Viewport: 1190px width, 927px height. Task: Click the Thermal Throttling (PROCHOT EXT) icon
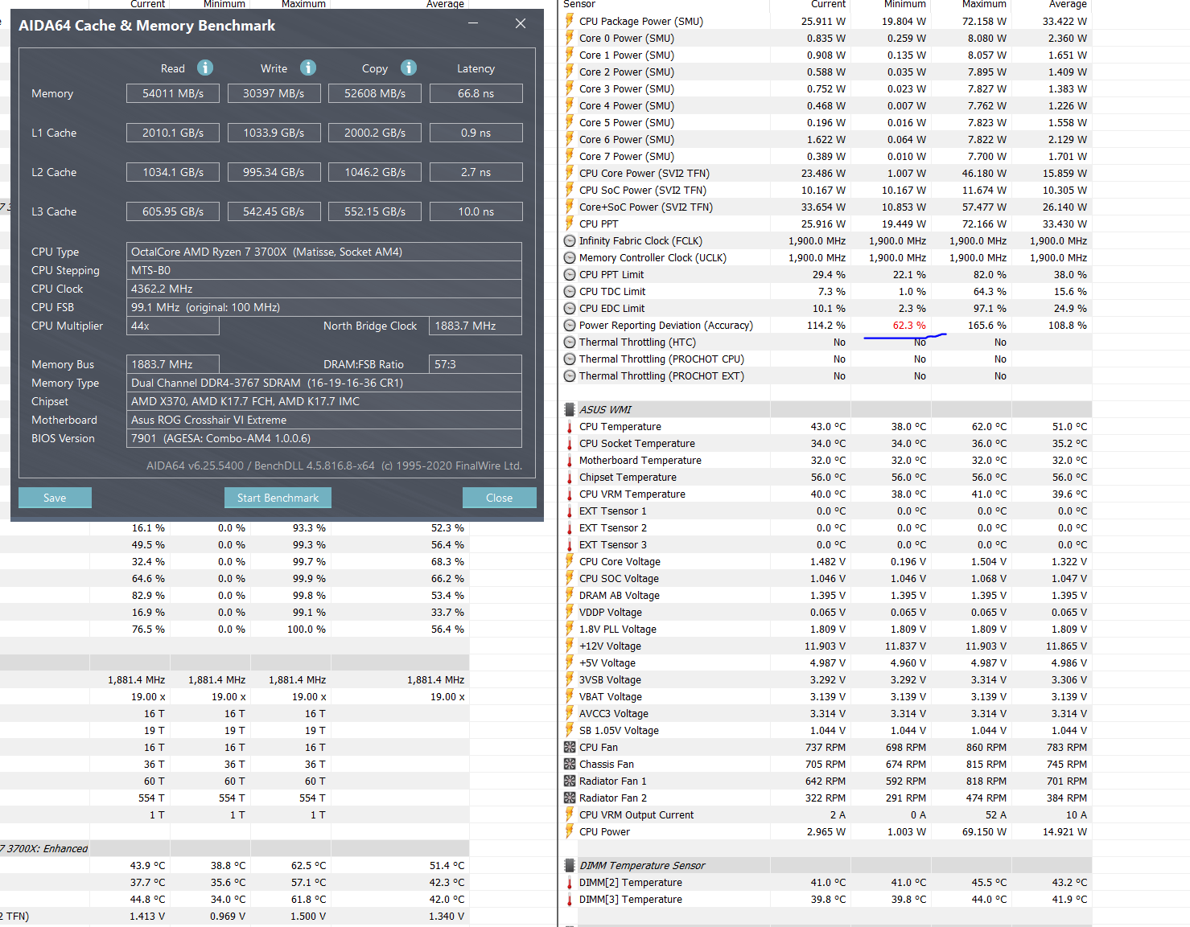click(570, 375)
